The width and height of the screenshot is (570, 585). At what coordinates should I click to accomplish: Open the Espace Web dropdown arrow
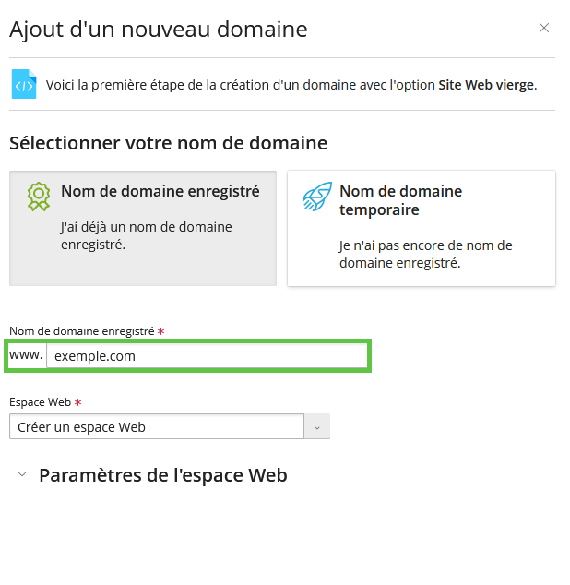[x=317, y=426]
